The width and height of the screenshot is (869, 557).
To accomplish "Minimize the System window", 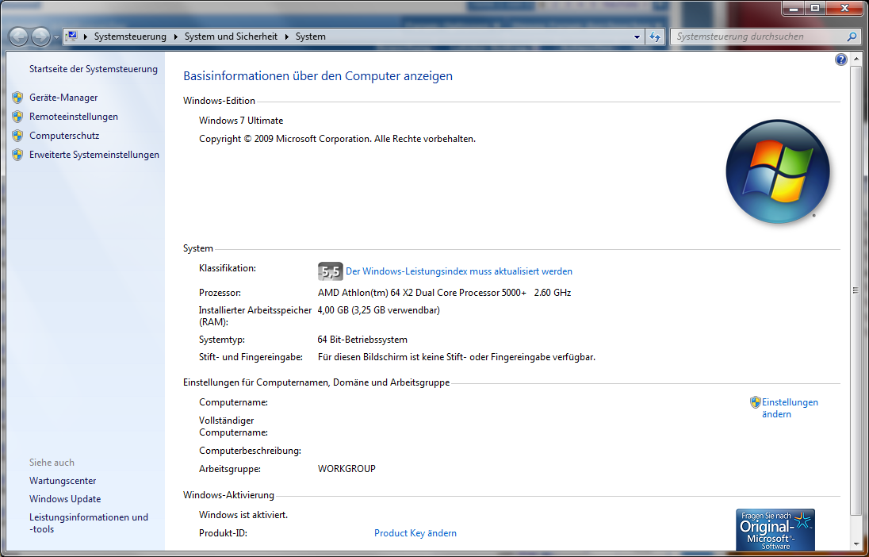I will (x=794, y=8).
